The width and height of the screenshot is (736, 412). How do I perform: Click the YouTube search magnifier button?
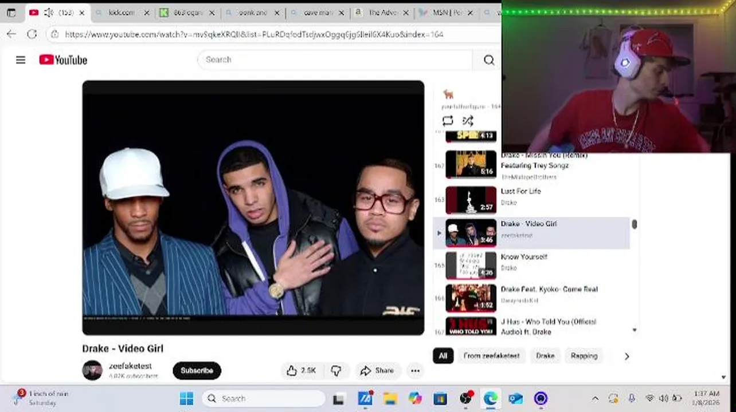pyautogui.click(x=489, y=60)
